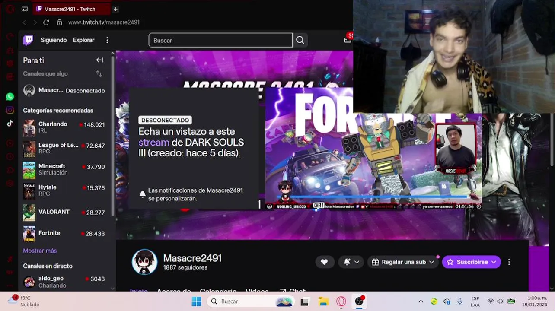Open a new browser tab
This screenshot has height=311, width=555.
[115, 9]
